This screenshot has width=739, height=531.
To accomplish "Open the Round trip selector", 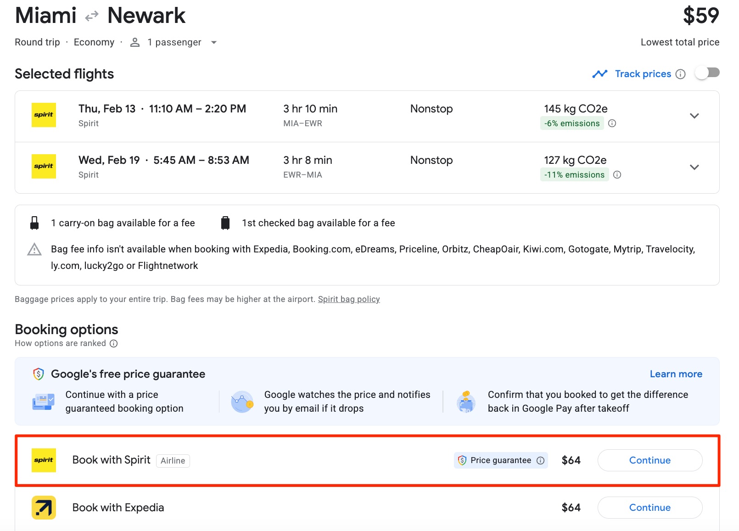I will (37, 42).
